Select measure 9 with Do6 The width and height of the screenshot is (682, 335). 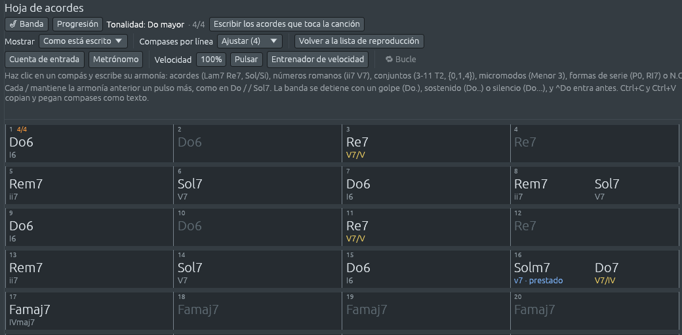(90, 227)
